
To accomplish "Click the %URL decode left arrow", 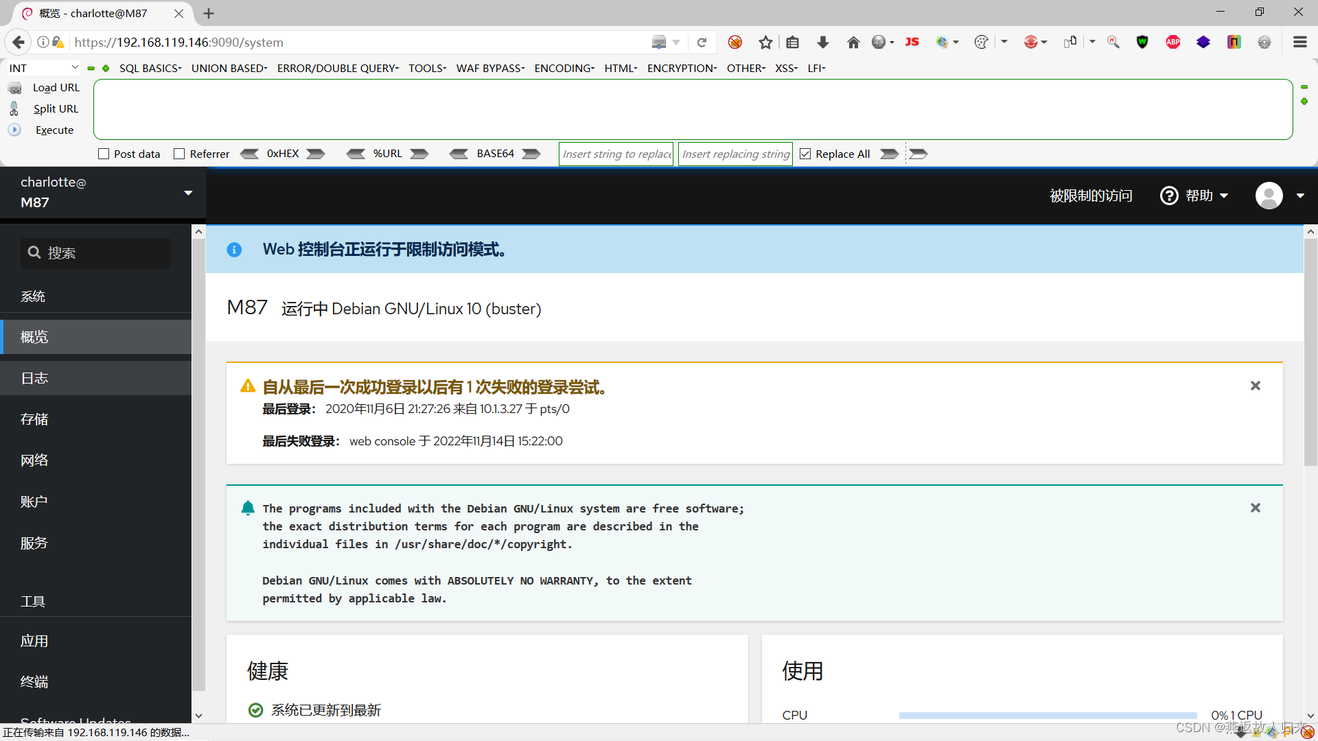I will pos(356,154).
